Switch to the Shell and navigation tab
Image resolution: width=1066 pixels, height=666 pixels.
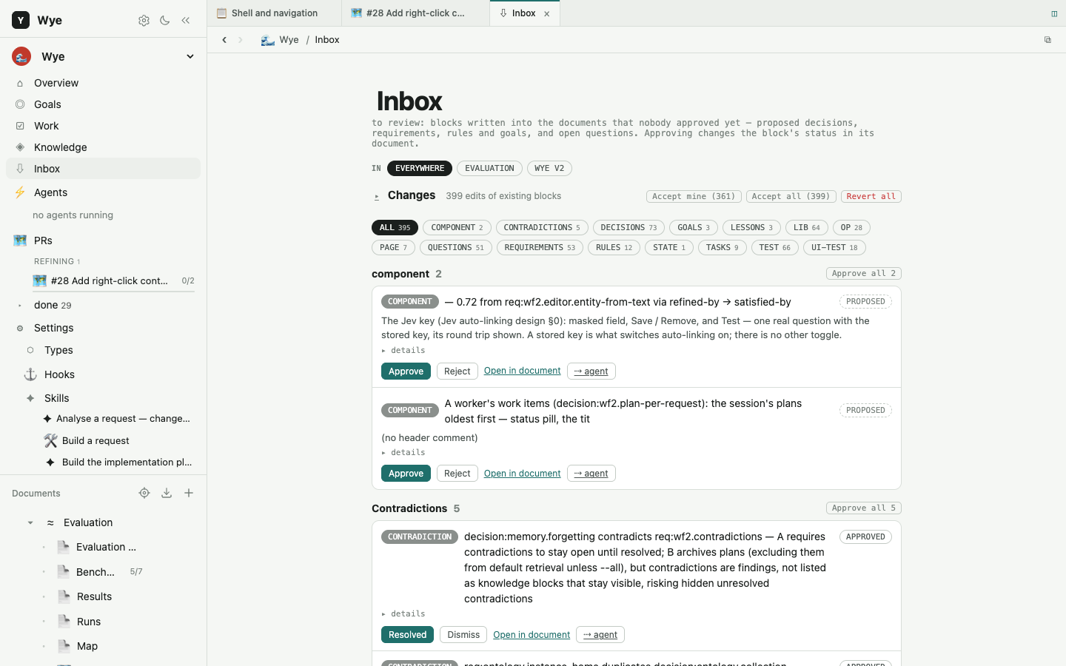[275, 13]
